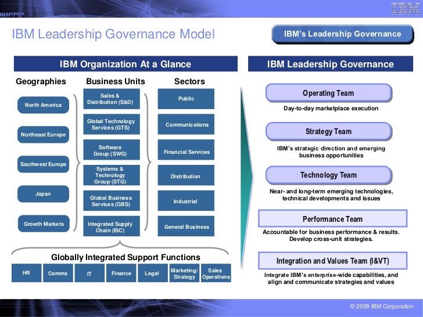This screenshot has width=423, height=317.
Task: Click the Distribution sector box
Action: click(x=186, y=175)
